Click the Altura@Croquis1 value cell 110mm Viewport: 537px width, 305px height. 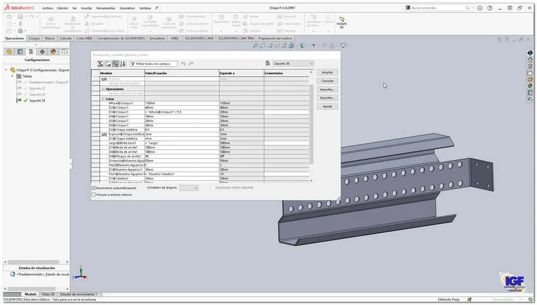(182, 103)
